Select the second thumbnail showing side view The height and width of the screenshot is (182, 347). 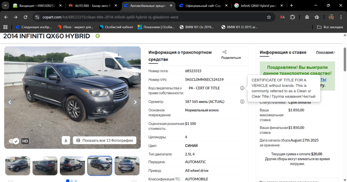pos(45,166)
